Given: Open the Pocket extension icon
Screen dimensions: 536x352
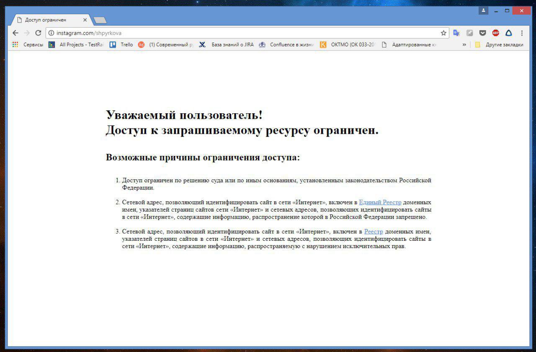Looking at the screenshot, I should coord(483,33).
